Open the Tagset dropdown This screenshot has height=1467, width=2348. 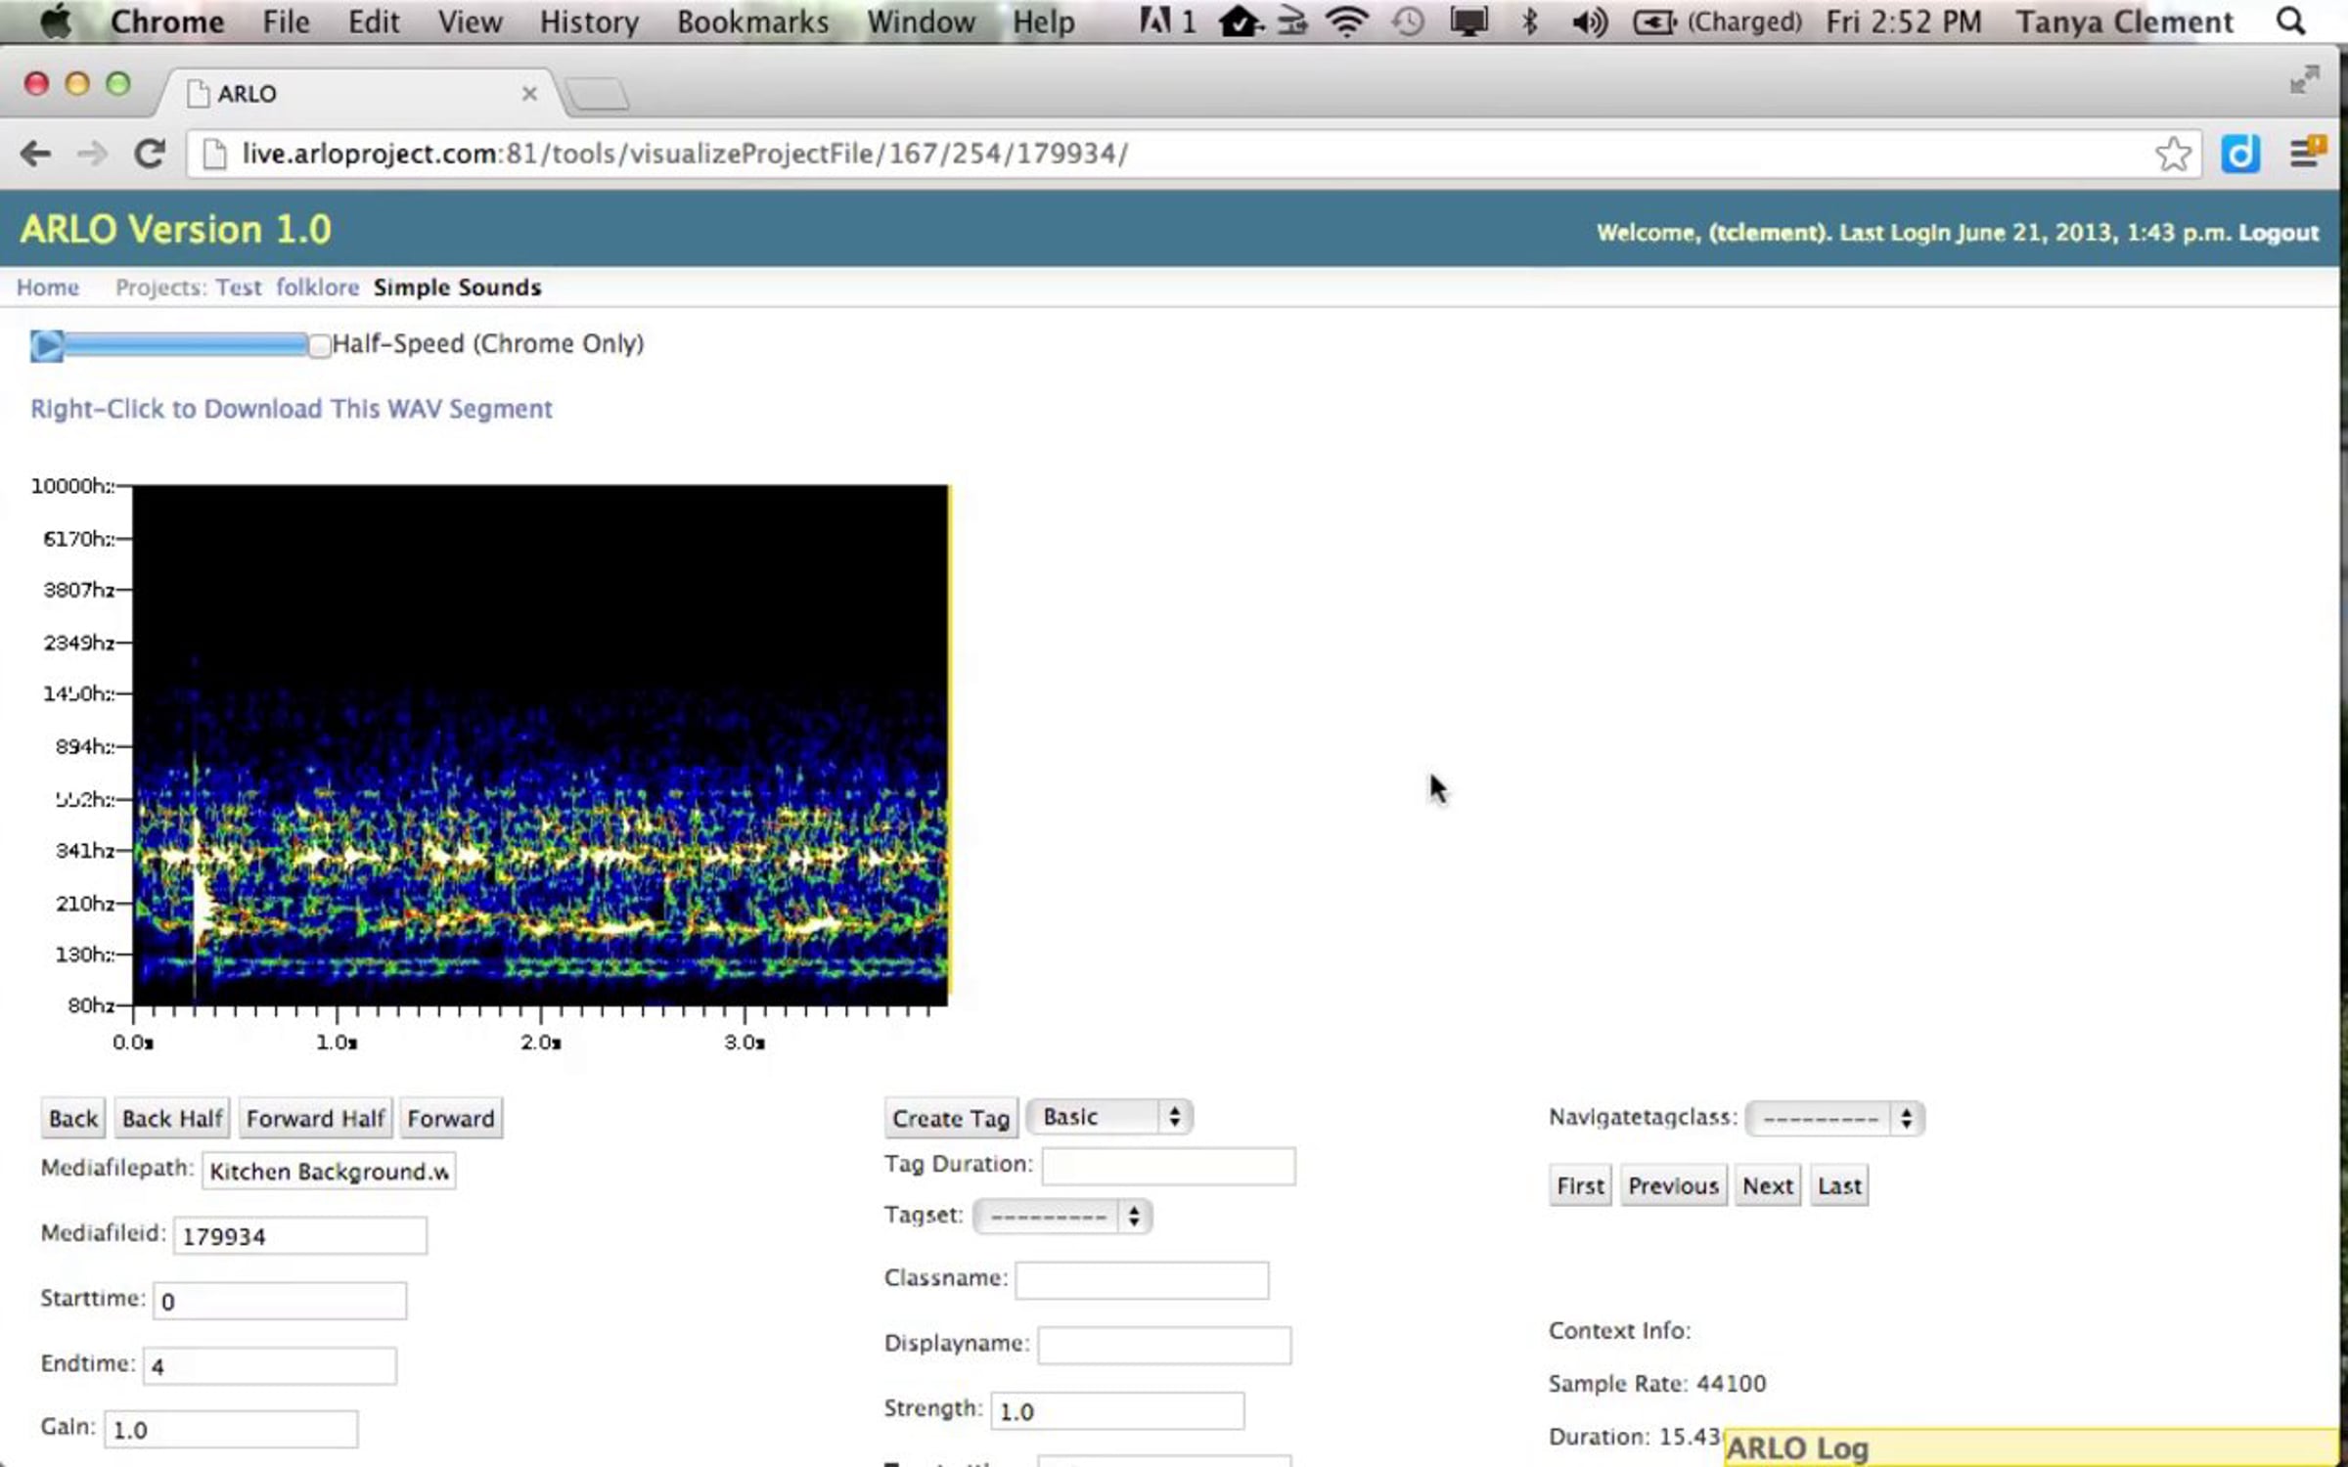click(x=1062, y=1216)
